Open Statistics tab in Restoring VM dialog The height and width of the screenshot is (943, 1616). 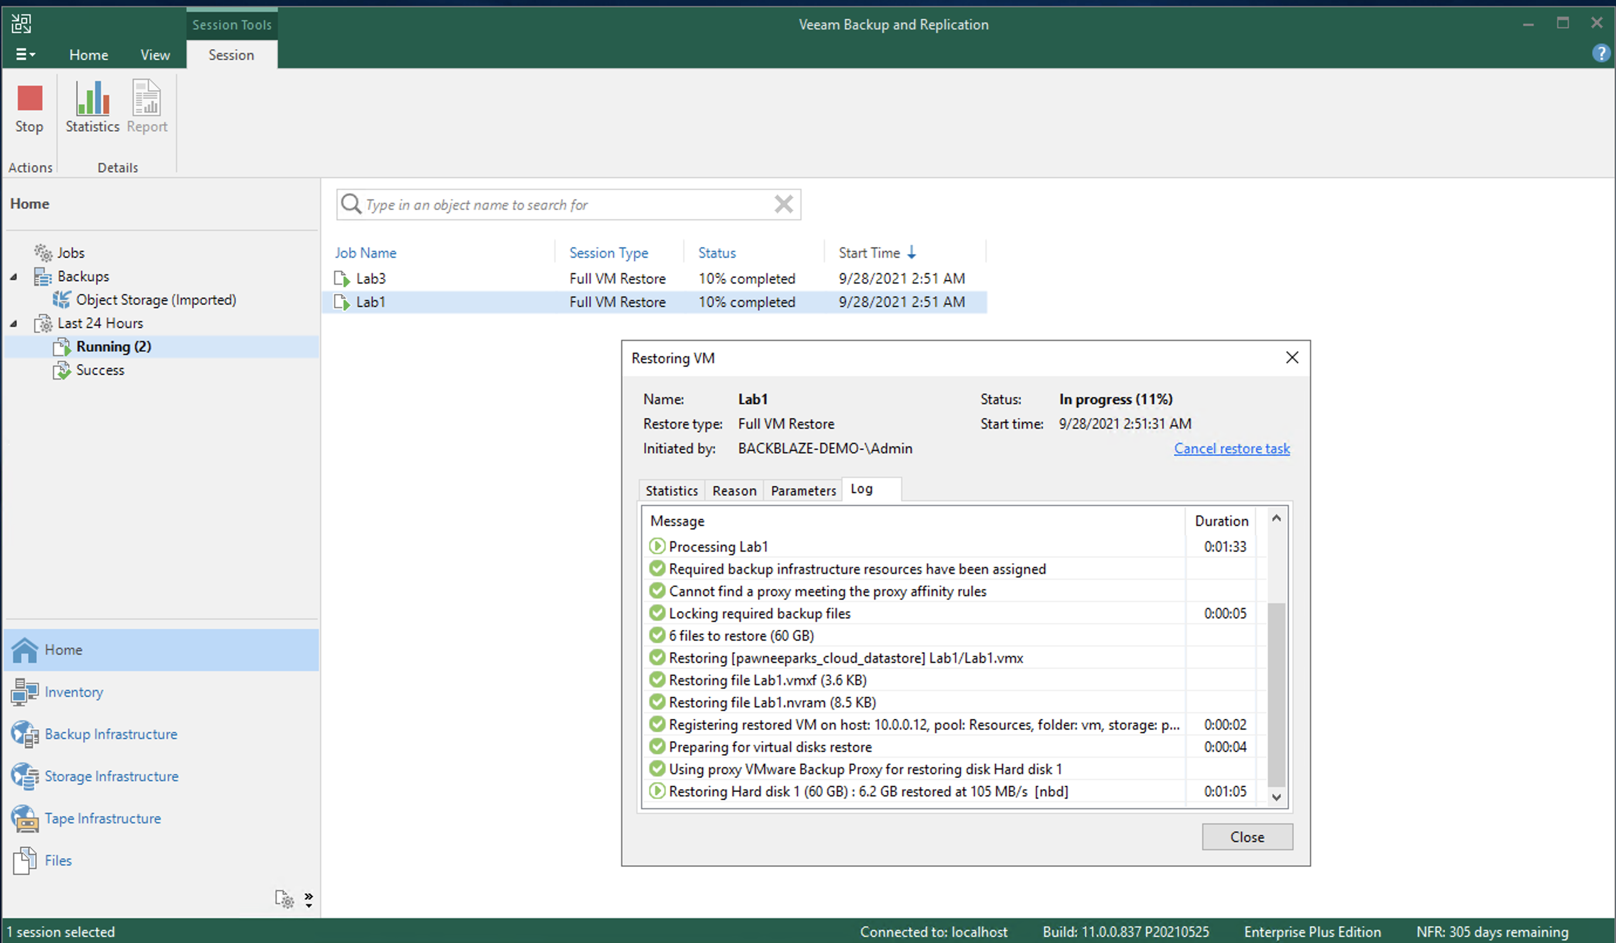pyautogui.click(x=671, y=490)
